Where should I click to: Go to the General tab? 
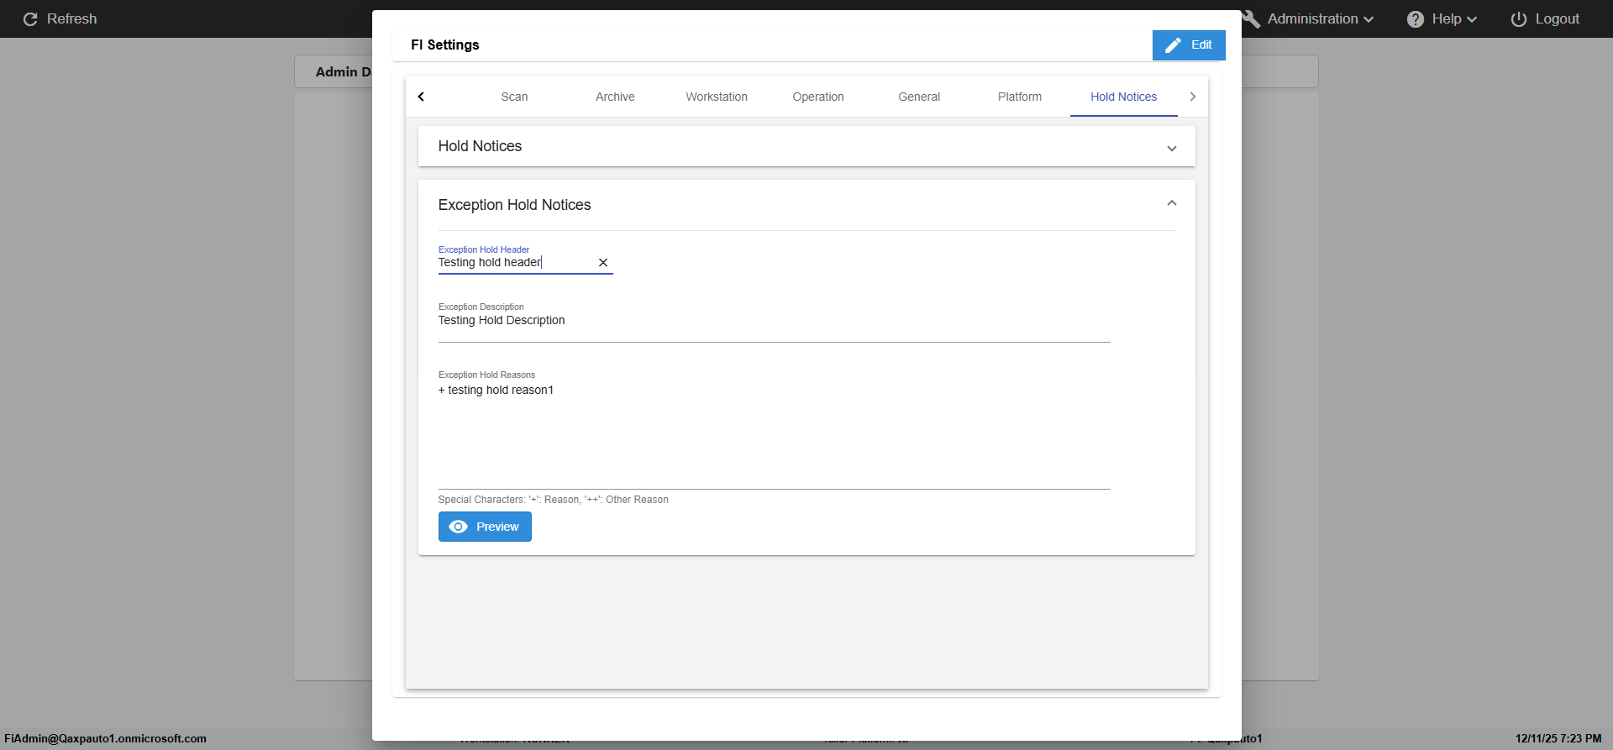[919, 97]
